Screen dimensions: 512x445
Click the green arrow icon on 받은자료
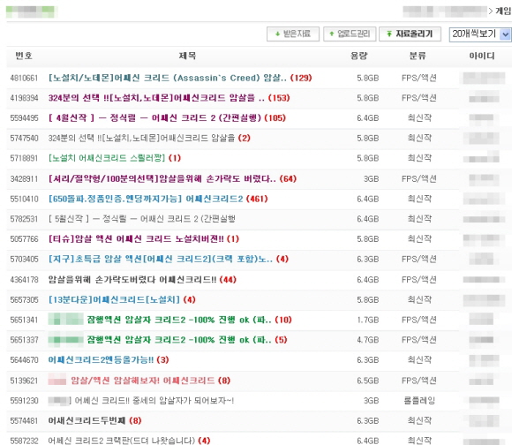[x=277, y=34]
